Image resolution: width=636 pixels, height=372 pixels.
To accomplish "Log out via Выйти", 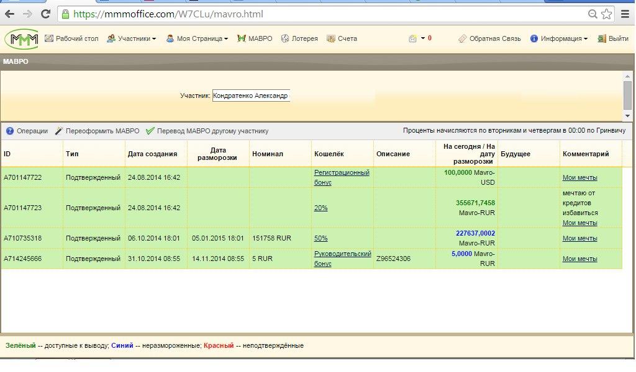I will [x=618, y=38].
